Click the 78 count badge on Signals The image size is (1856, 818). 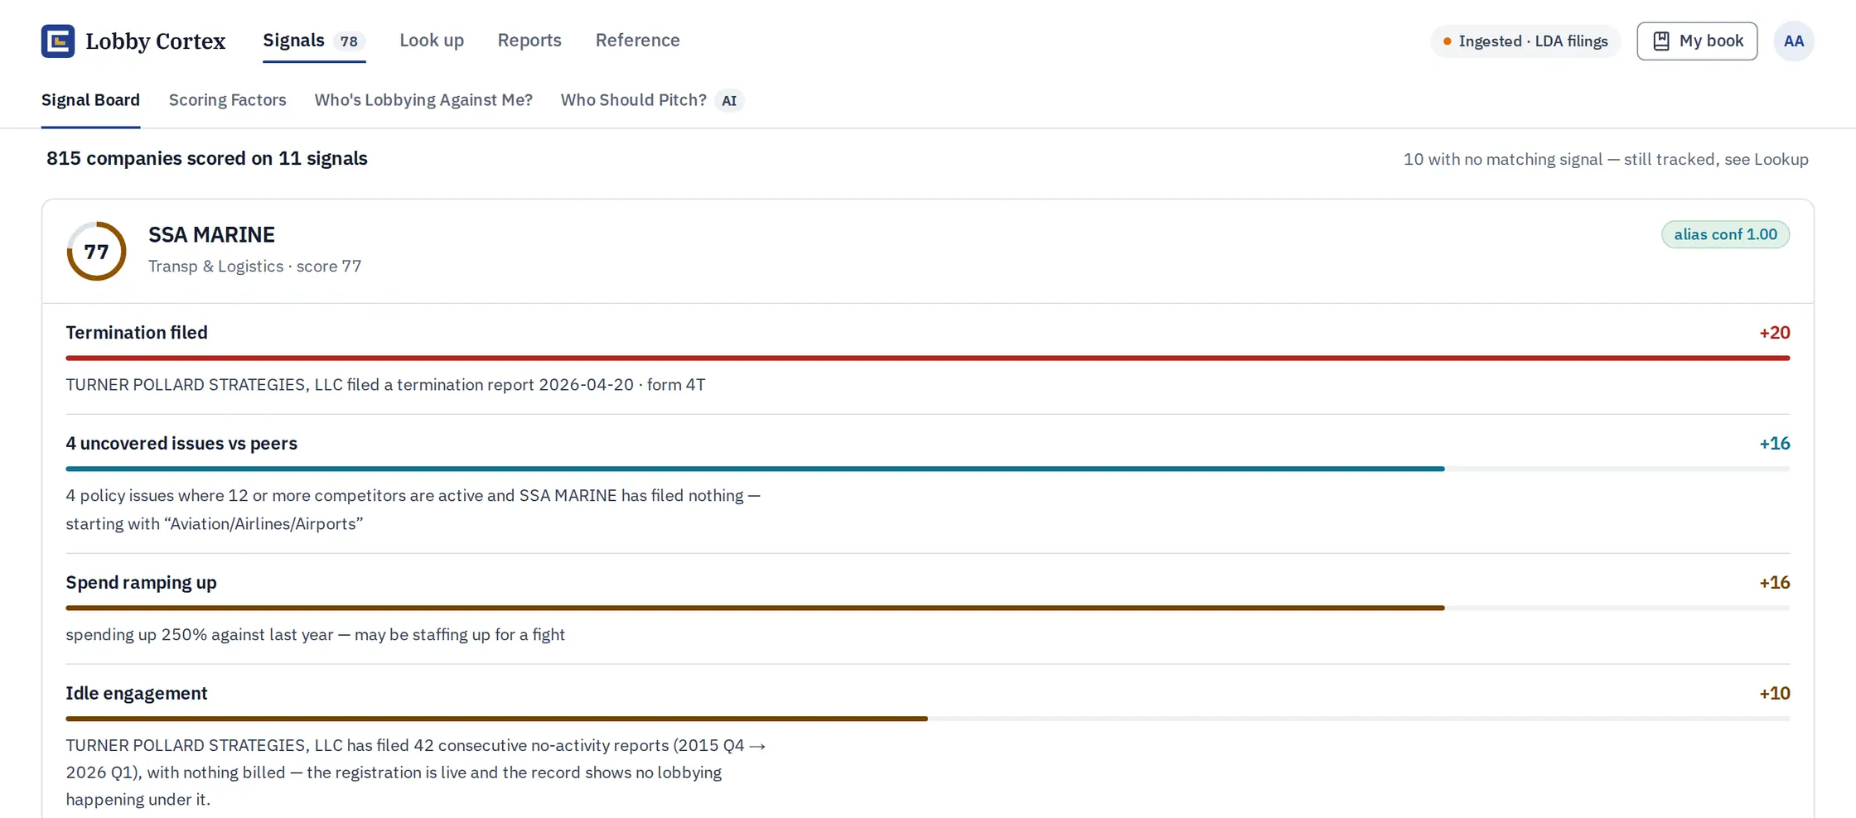click(x=349, y=41)
